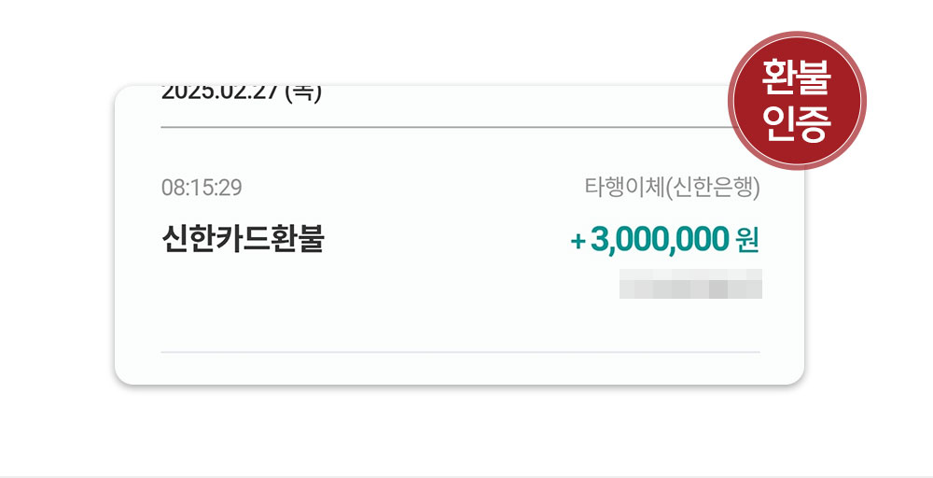933x478 pixels.
Task: Click the 타행이체 transfer type label
Action: click(624, 188)
